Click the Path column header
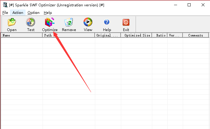The width and height of the screenshot is (210, 129). coord(69,35)
